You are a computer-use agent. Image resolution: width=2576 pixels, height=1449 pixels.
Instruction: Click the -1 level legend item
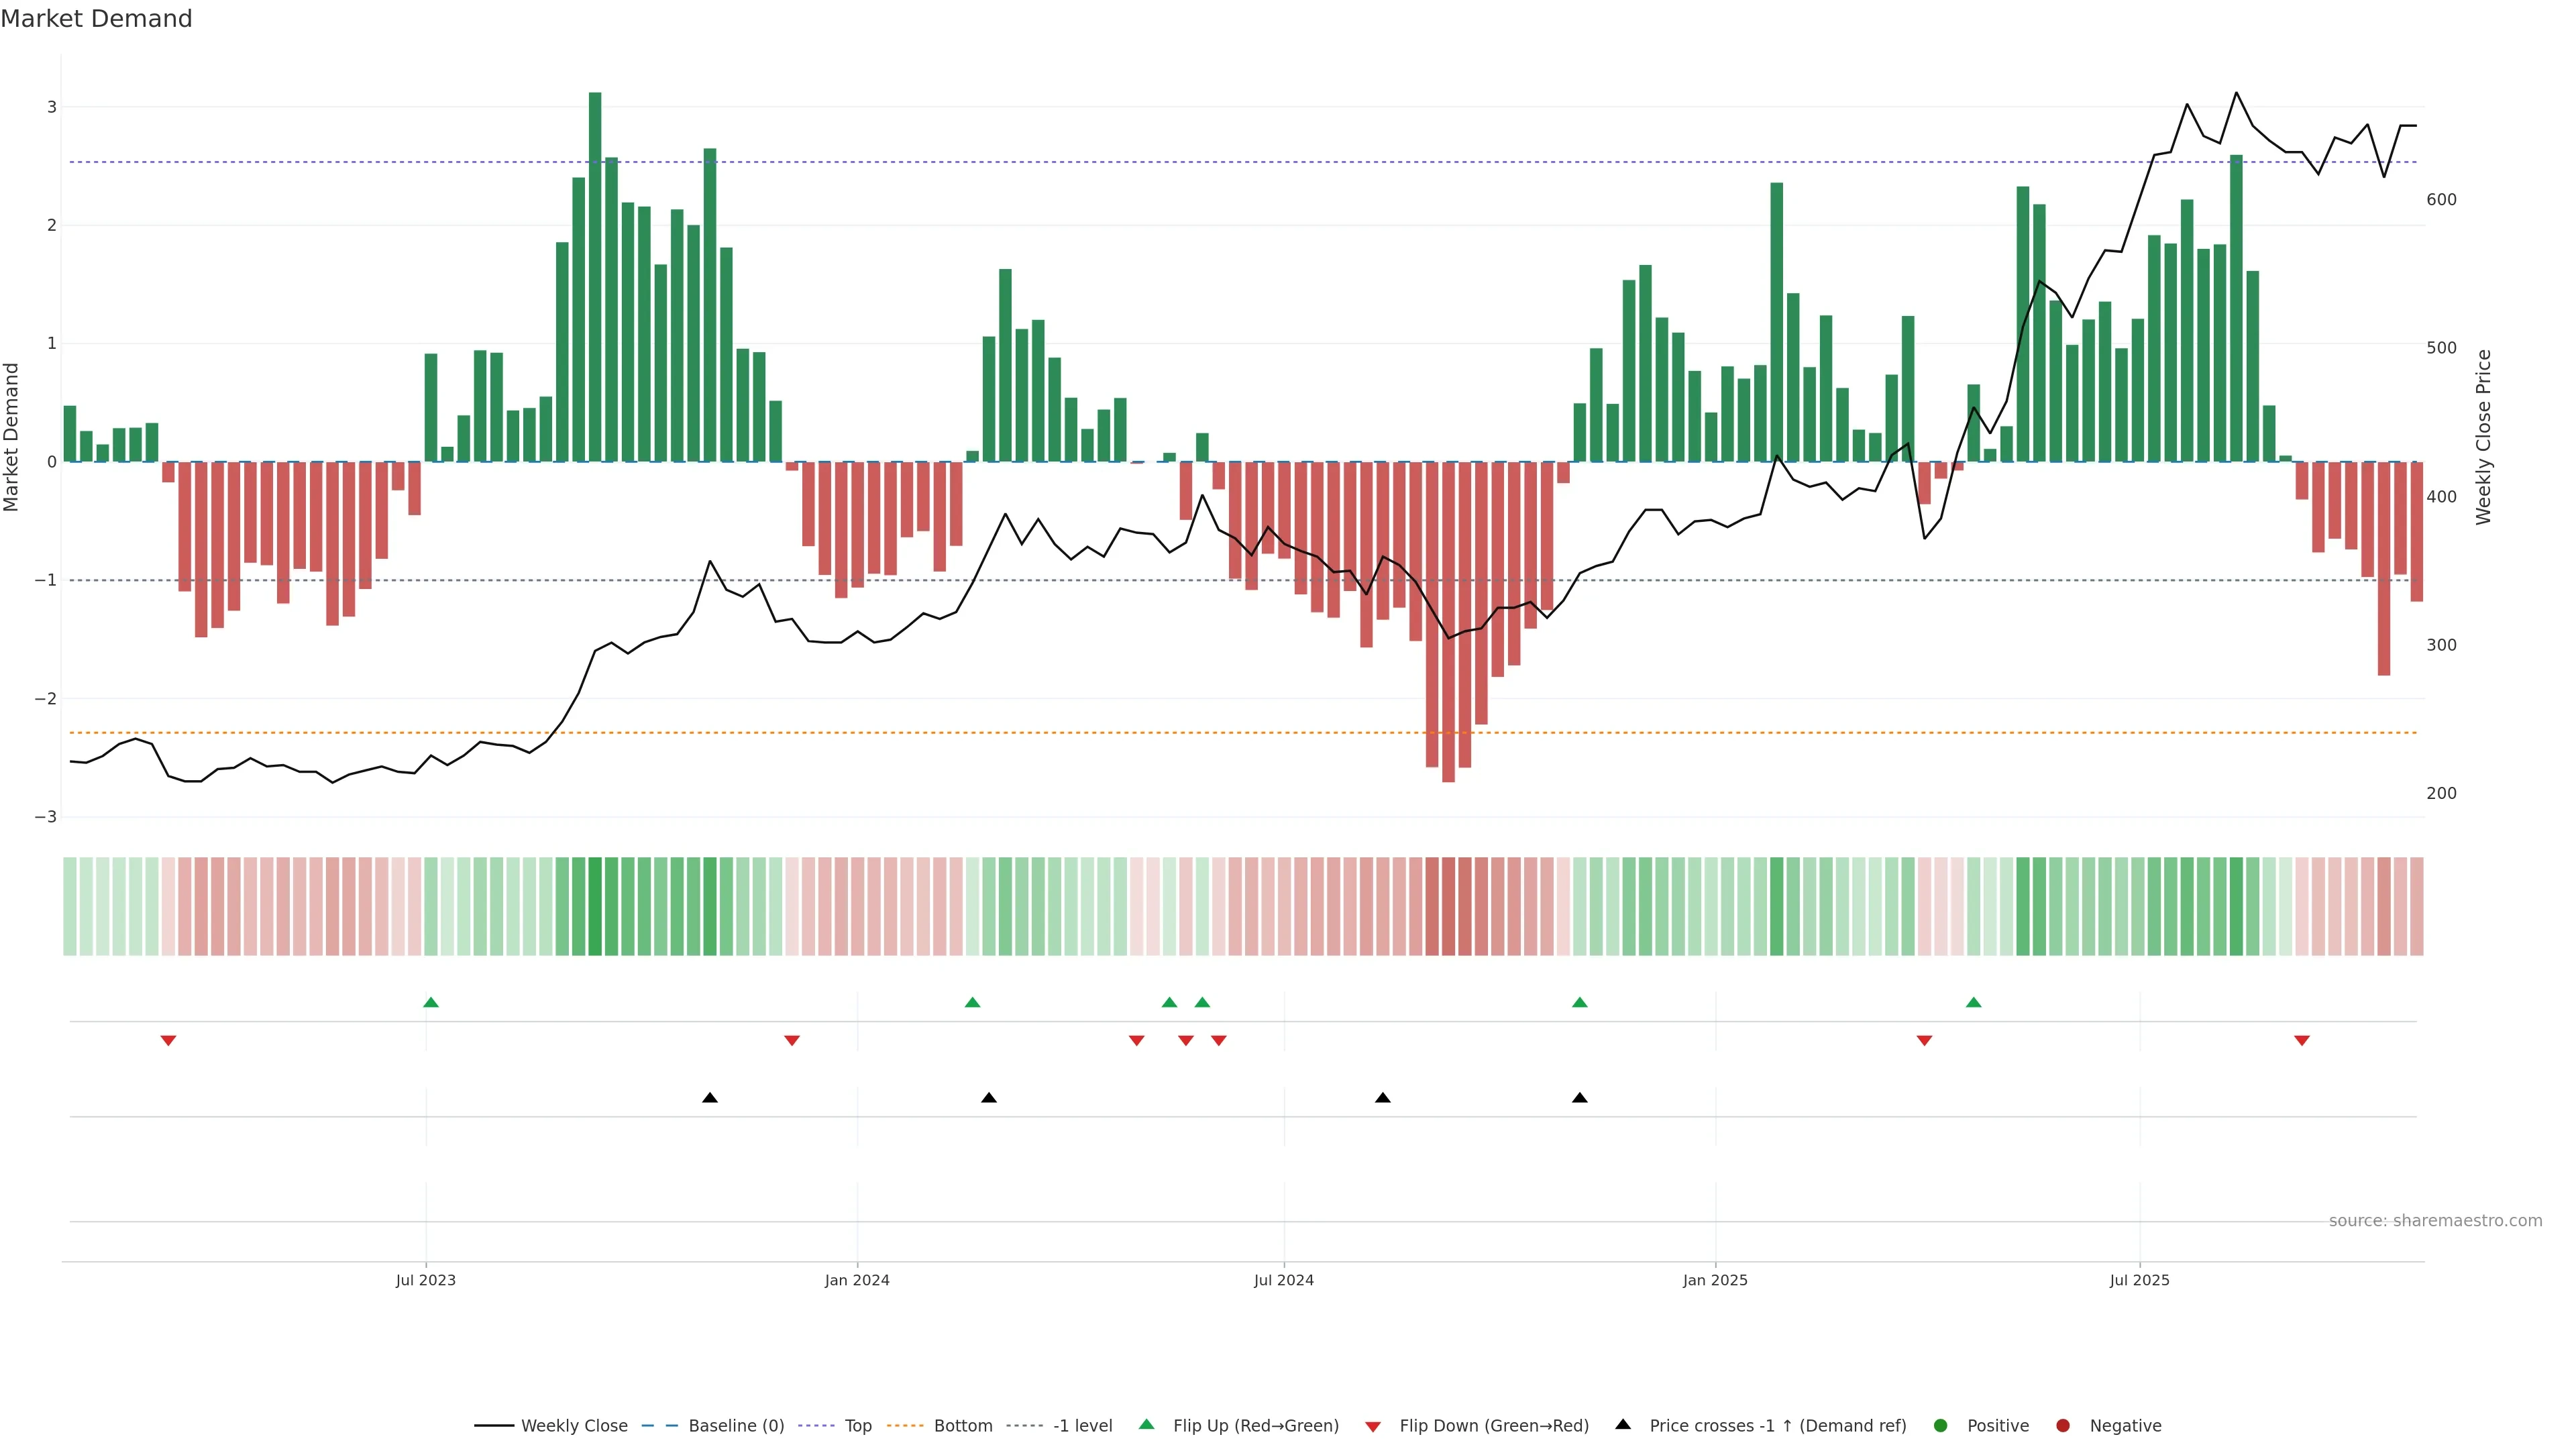click(1082, 1426)
